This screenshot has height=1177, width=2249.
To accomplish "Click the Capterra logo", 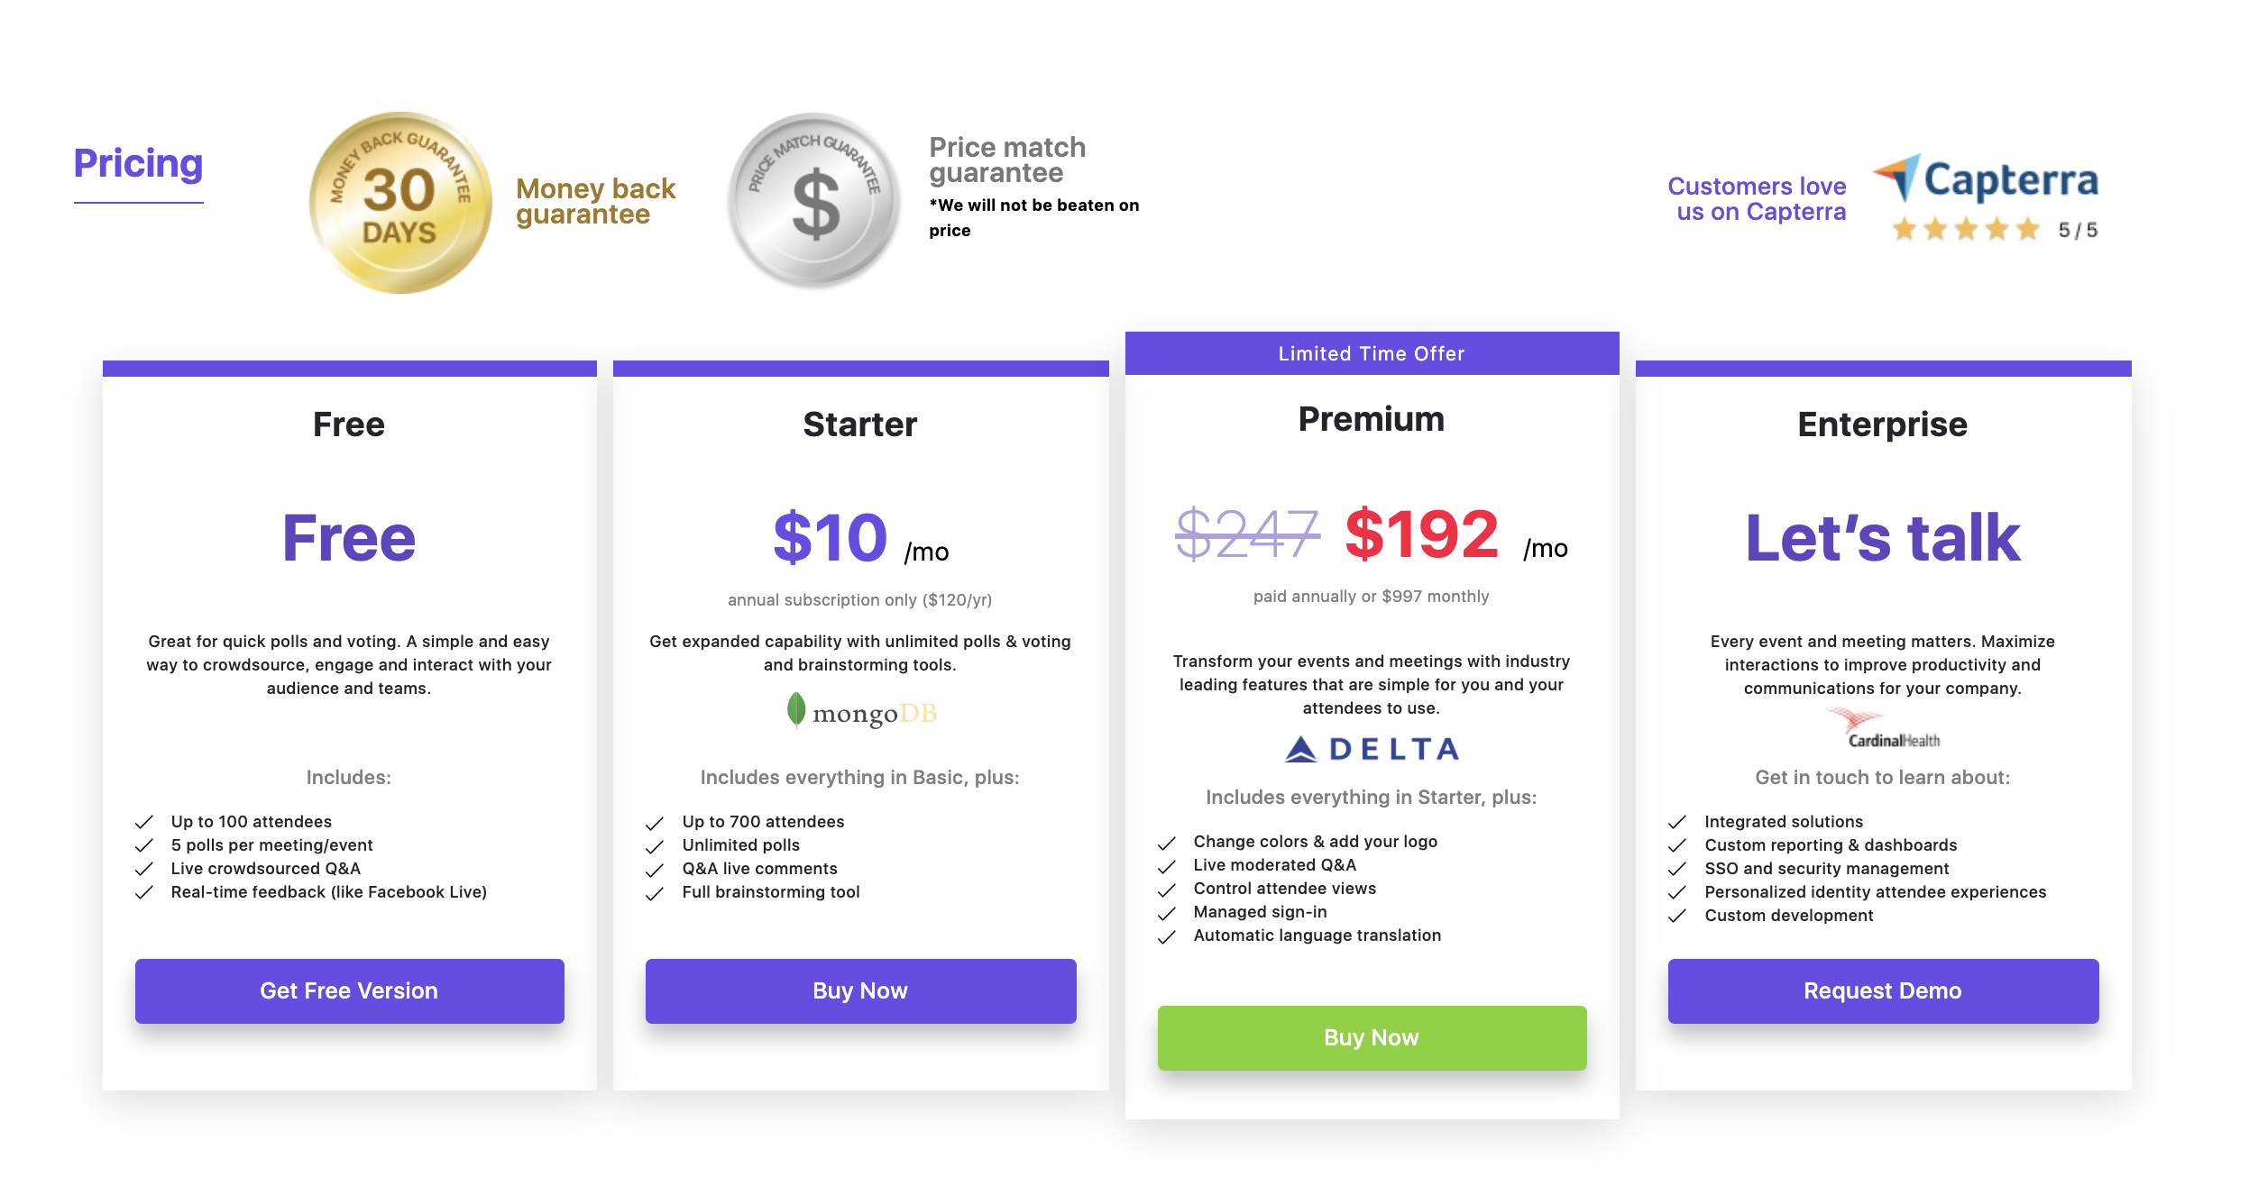I will pos(1986,178).
